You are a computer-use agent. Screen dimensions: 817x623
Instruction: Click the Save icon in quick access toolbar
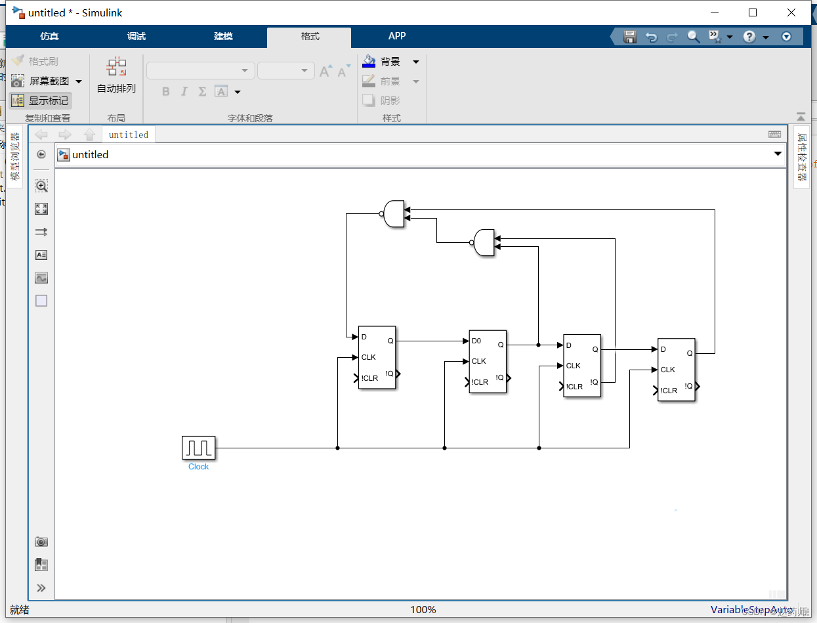[630, 37]
